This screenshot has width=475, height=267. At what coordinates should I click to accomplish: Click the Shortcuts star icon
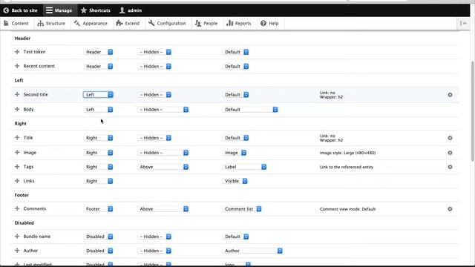point(84,10)
